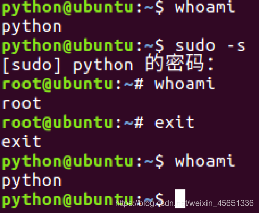
Task: Click the final 'whoami' command after exit
Action: [x=205, y=160]
